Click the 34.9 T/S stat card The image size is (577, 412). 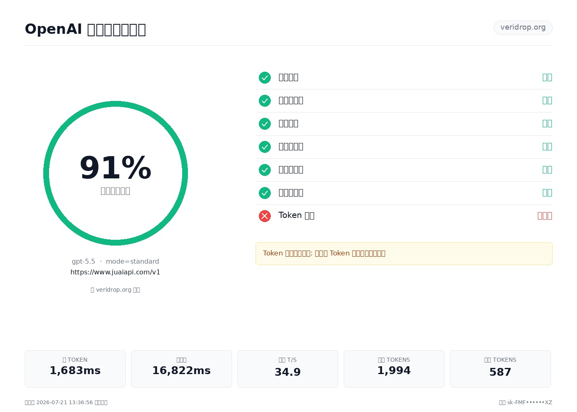coord(288,369)
